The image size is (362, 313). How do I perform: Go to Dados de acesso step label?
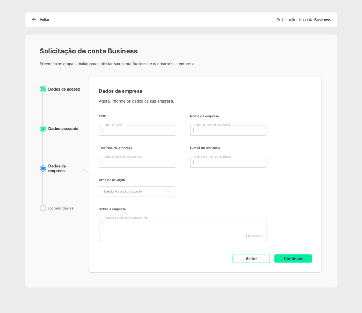pos(64,89)
